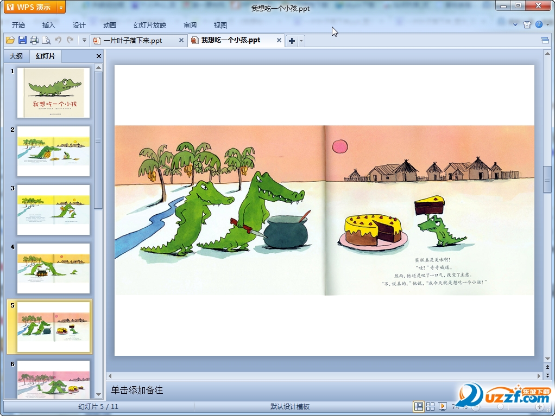Click the save floppy disk icon
The image size is (555, 416).
22,40
